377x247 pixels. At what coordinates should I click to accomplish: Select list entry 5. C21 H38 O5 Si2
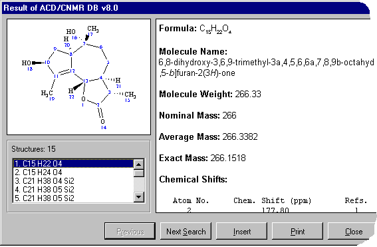[73, 198]
